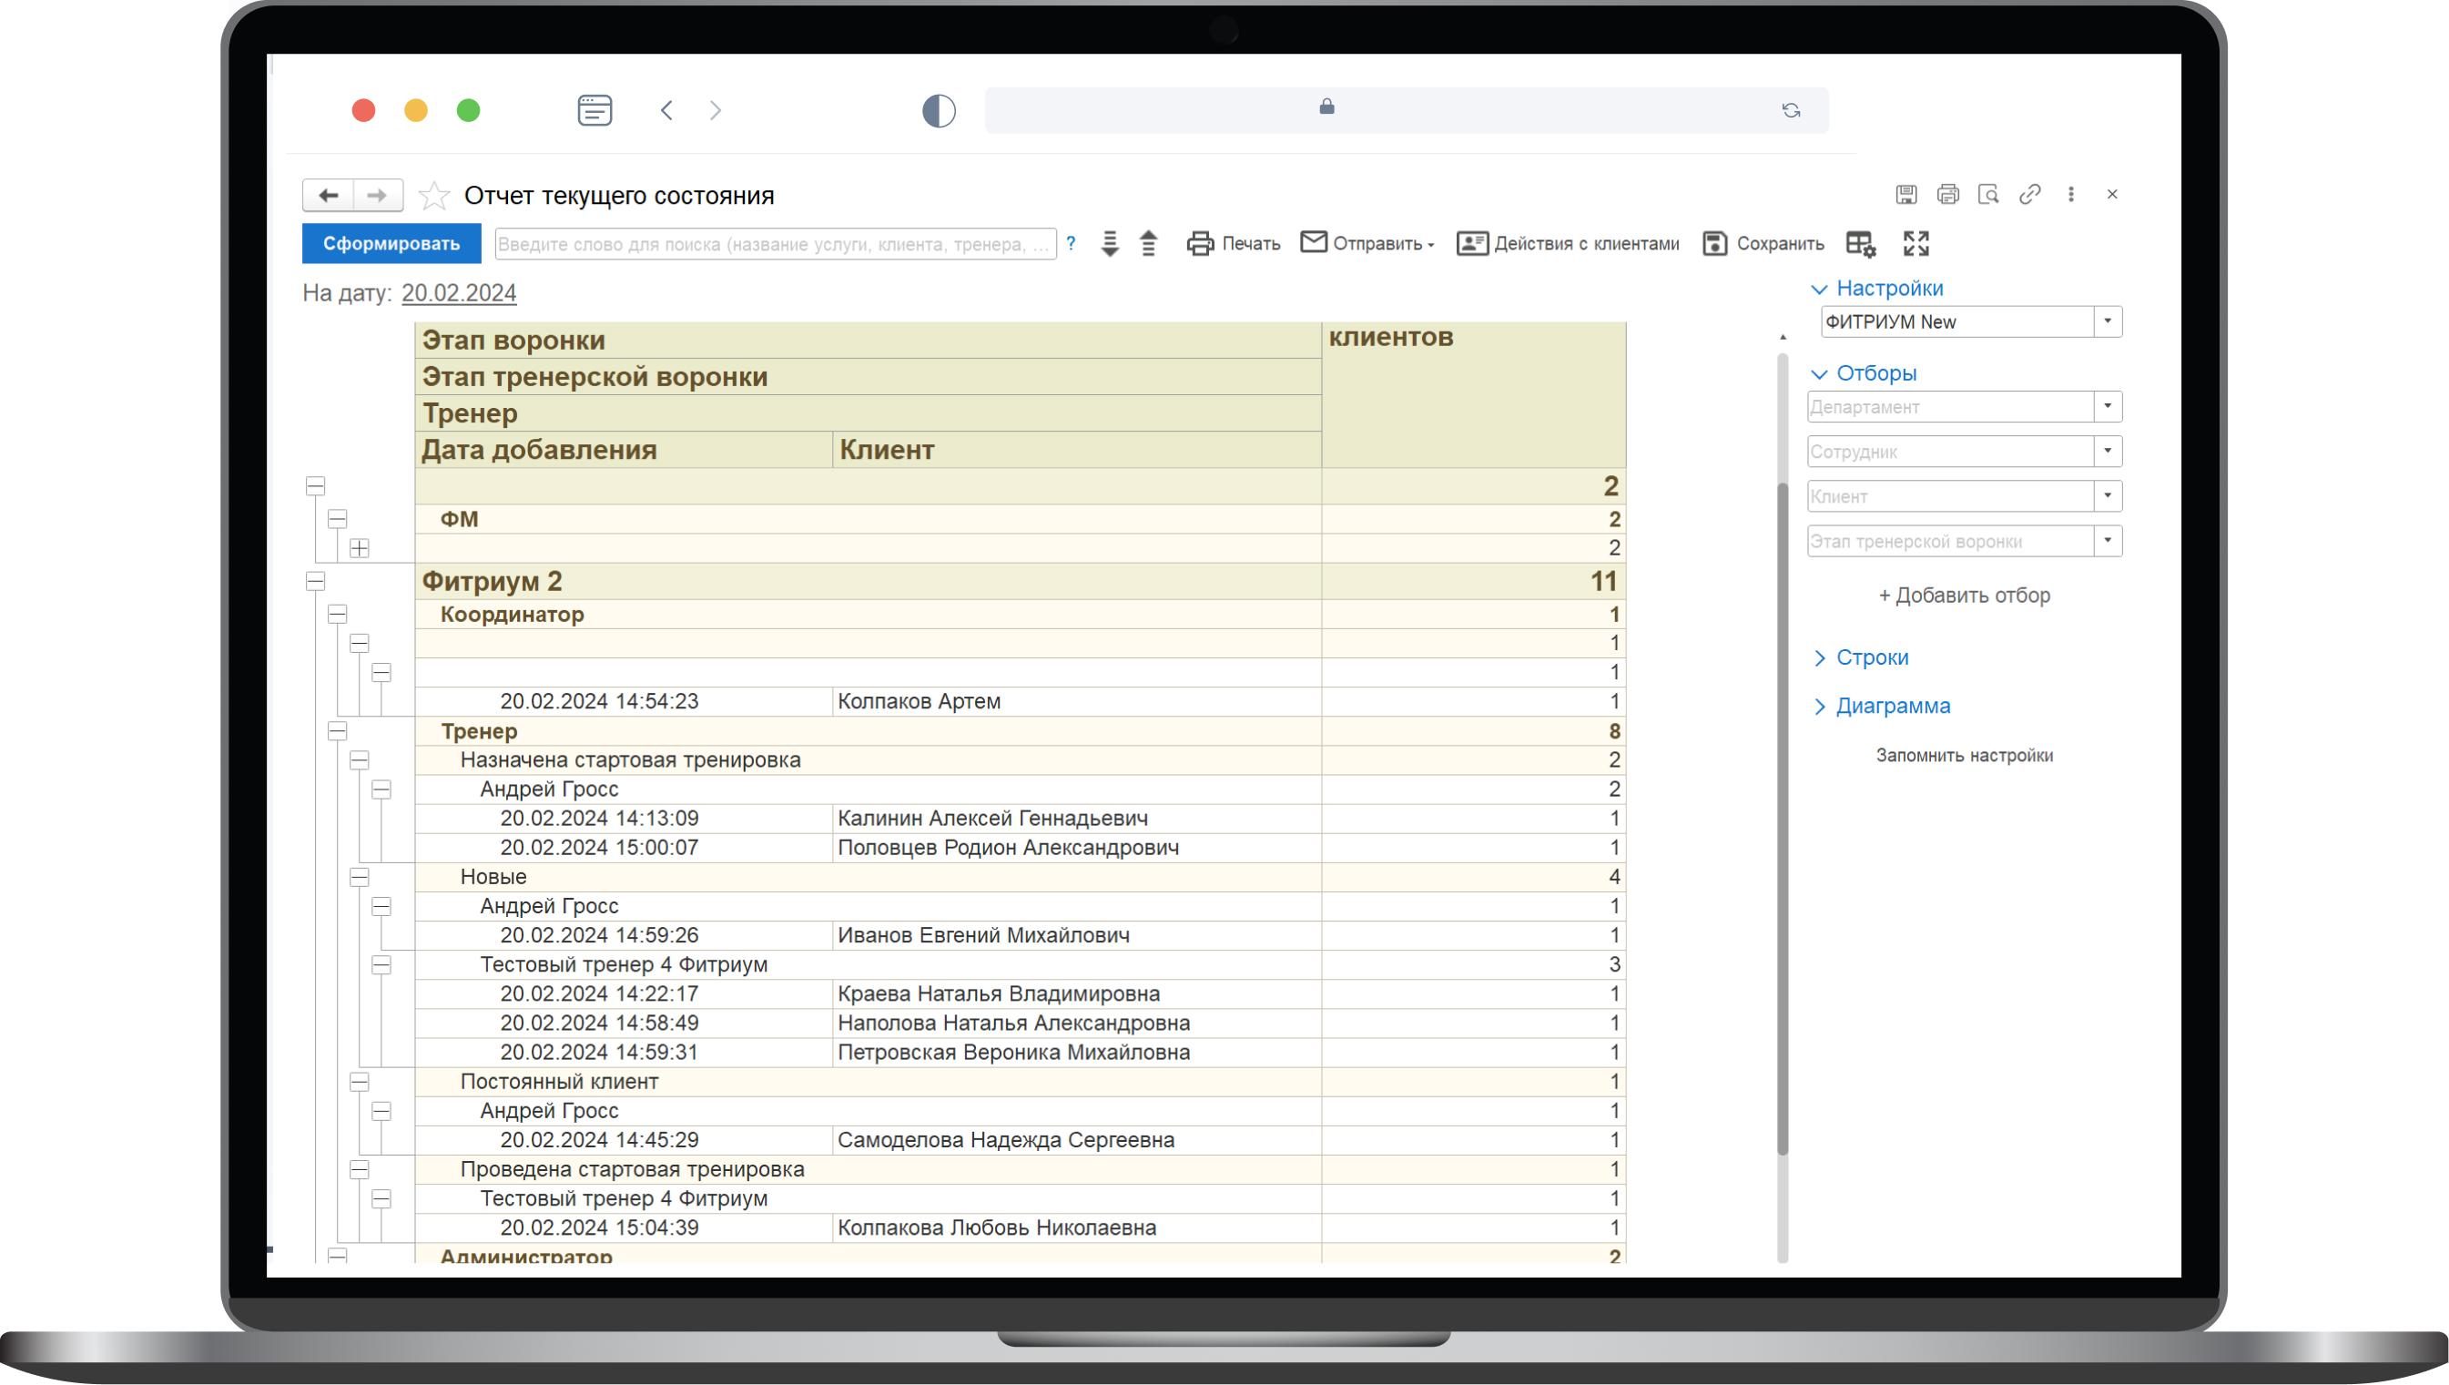Click the Этап воронки column header
This screenshot has width=2449, height=1385.
click(868, 340)
